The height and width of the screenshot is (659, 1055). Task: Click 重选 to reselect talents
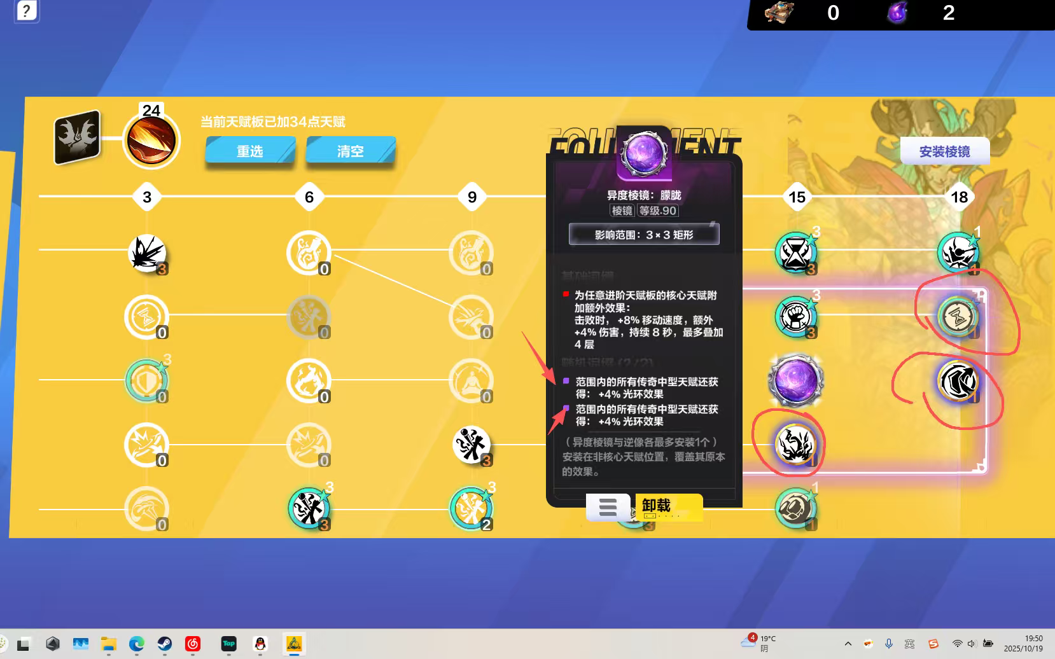249,151
